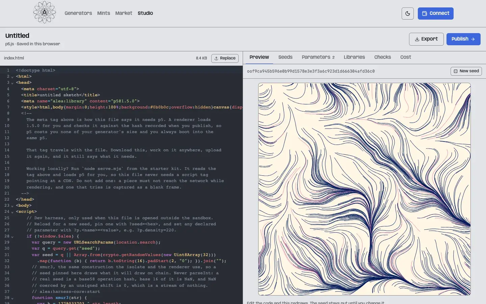Image resolution: width=486 pixels, height=304 pixels.
Task: Export the sketch file
Action: 426,39
